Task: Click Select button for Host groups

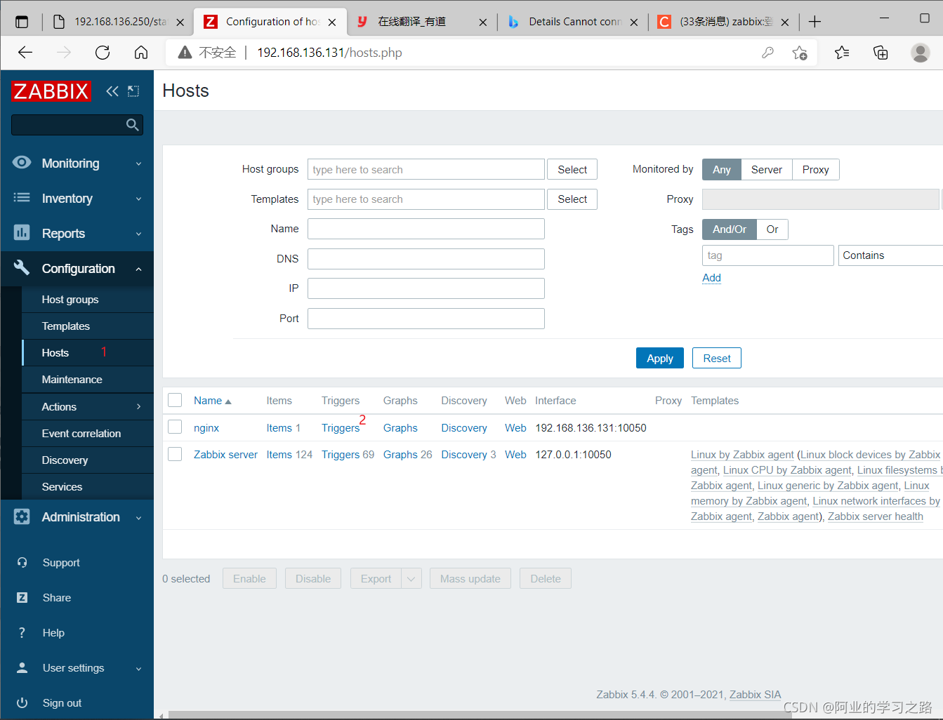Action: click(x=572, y=170)
